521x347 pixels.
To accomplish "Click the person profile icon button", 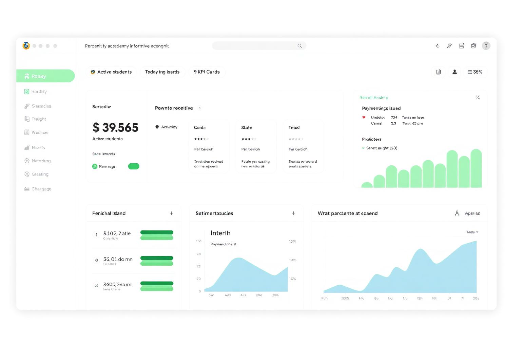I will 455,72.
